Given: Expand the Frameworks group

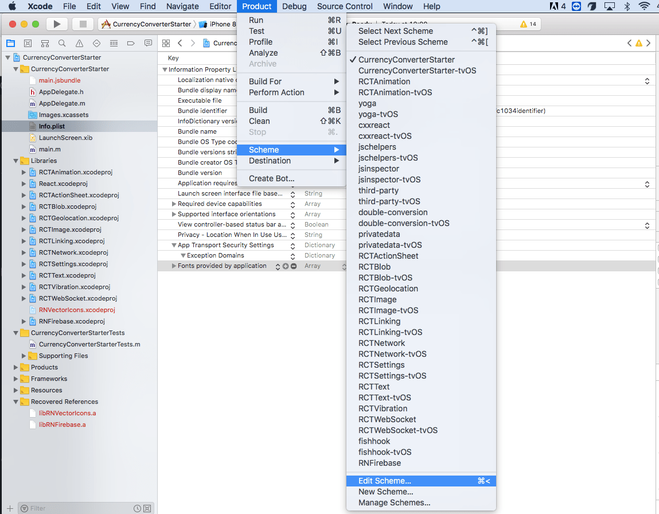Looking at the screenshot, I should 15,379.
